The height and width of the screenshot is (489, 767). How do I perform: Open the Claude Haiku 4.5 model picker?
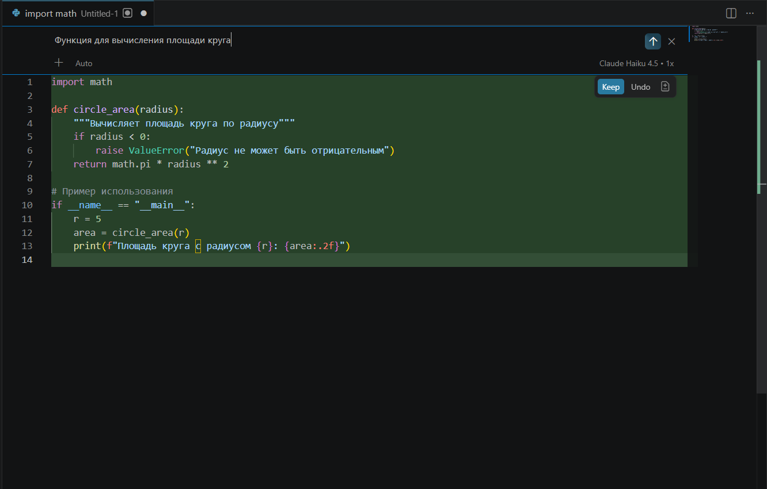coord(636,63)
